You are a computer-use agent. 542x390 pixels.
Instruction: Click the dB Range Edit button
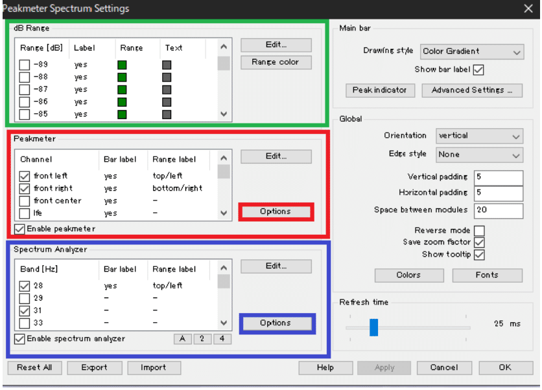pyautogui.click(x=276, y=45)
